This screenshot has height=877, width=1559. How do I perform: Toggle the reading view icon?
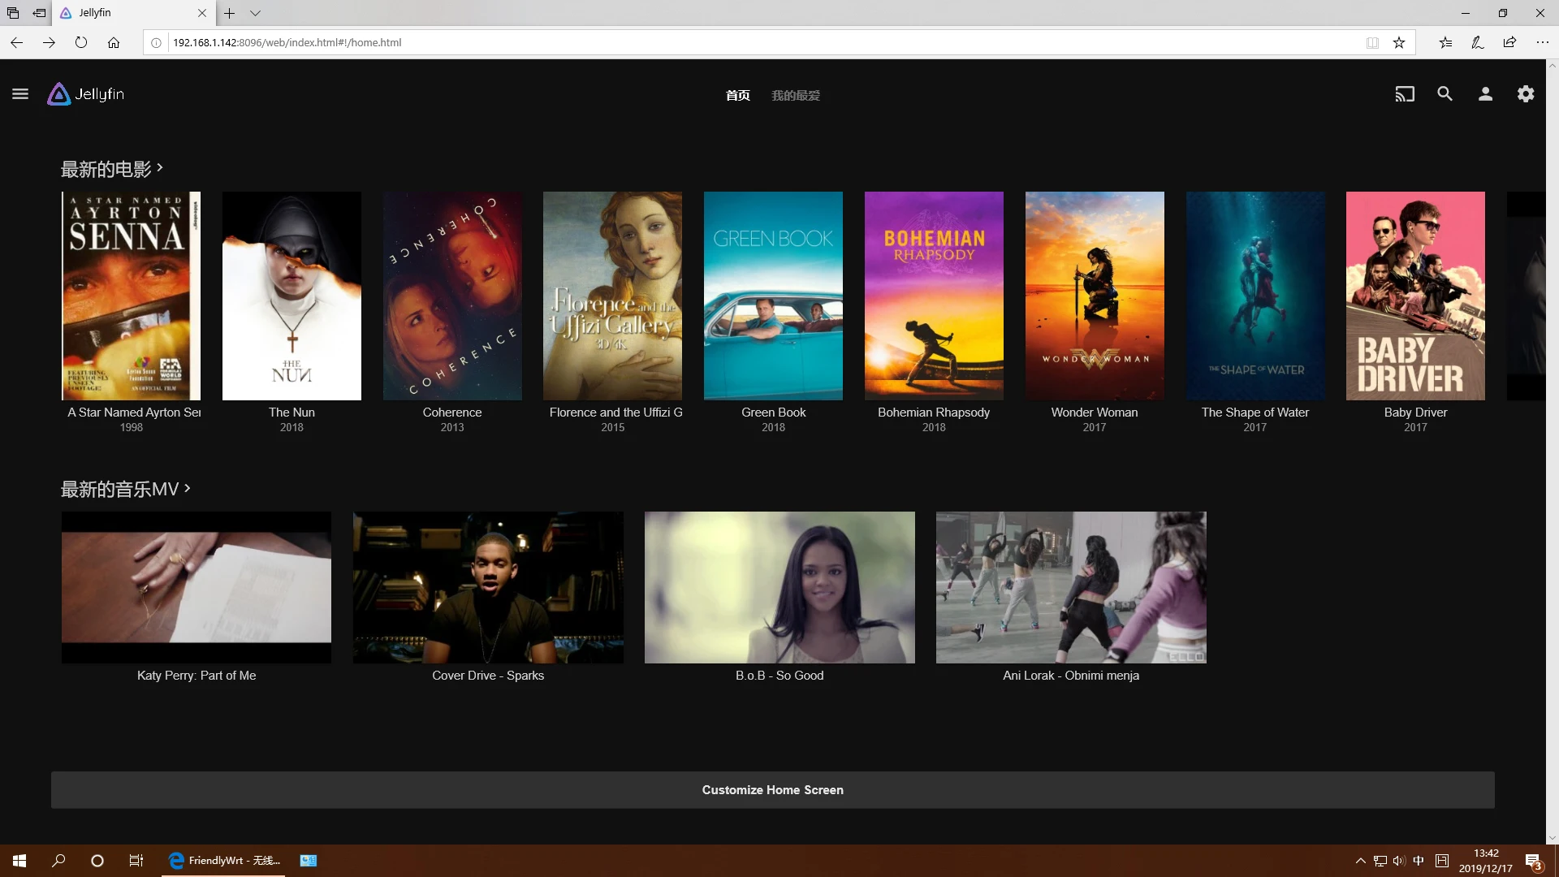click(x=1372, y=43)
